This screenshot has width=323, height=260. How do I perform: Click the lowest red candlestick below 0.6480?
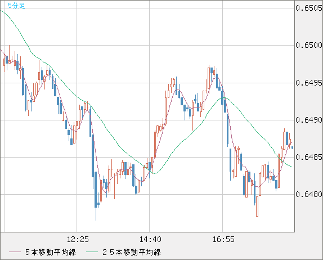[x=257, y=207]
